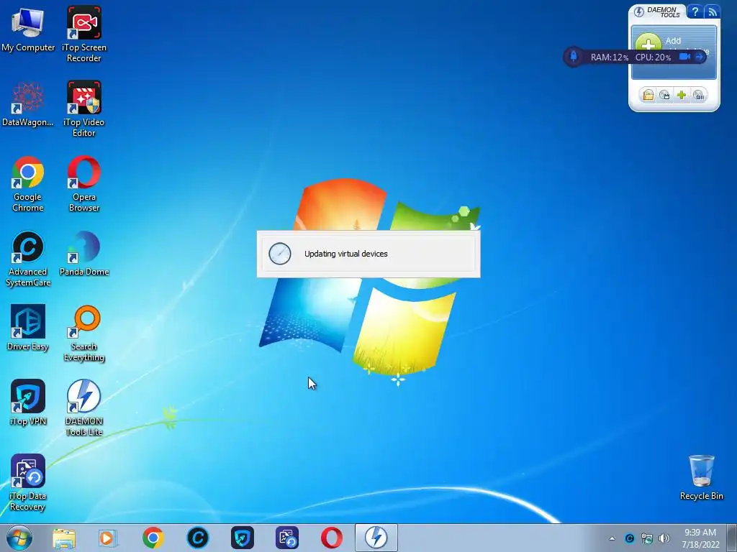The width and height of the screenshot is (737, 552).
Task: Open iTop VPN from taskbar
Action: 242,538
